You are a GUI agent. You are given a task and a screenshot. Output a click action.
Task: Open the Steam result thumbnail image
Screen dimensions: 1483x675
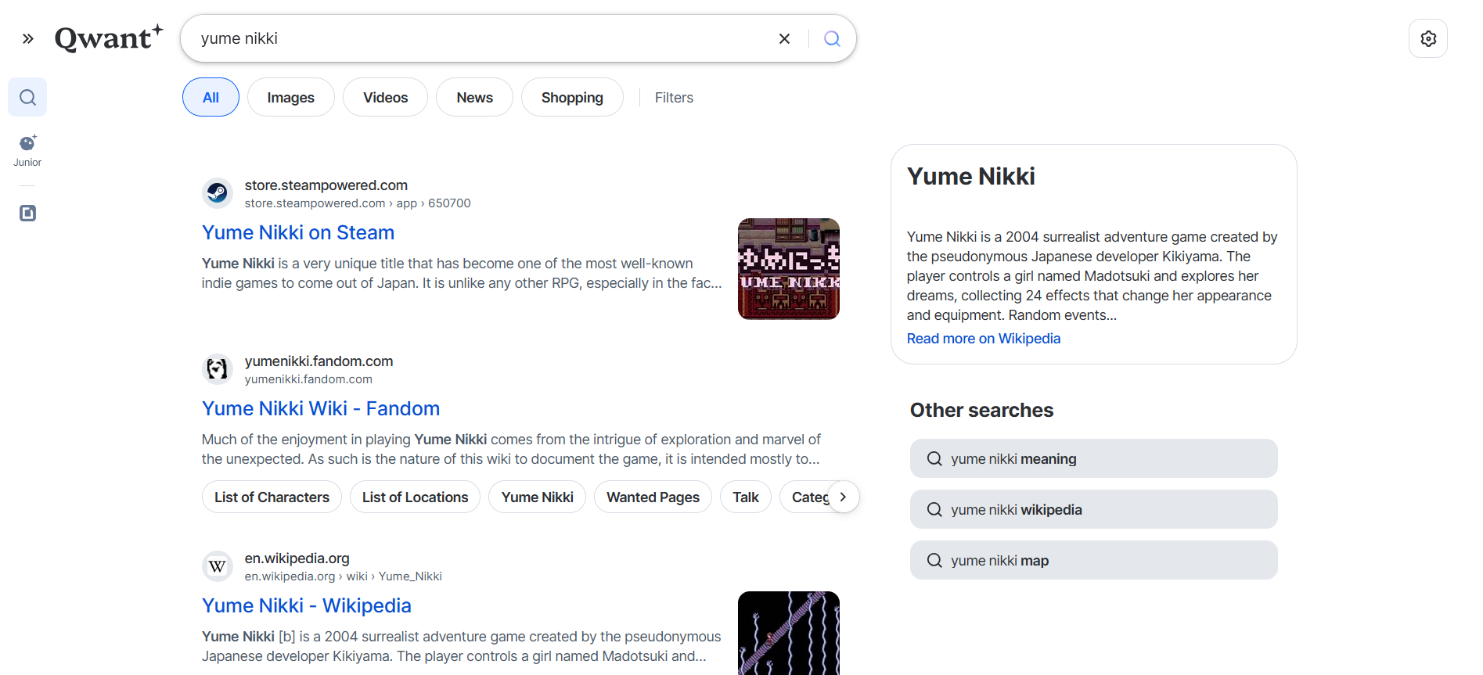(788, 269)
